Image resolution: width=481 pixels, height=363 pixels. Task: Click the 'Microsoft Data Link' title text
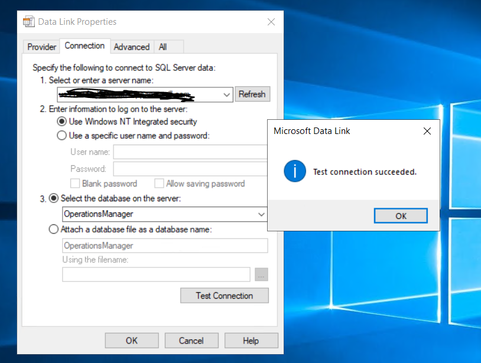(311, 131)
